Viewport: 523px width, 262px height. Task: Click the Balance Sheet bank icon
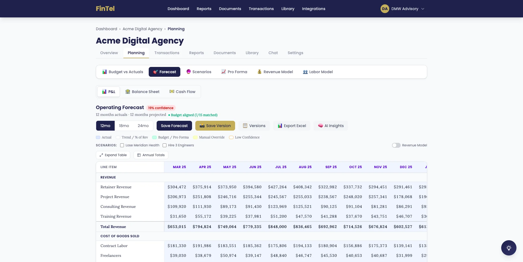tap(127, 92)
